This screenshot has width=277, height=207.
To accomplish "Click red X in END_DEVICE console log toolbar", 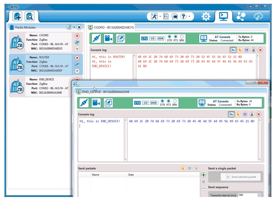I will [258, 114].
